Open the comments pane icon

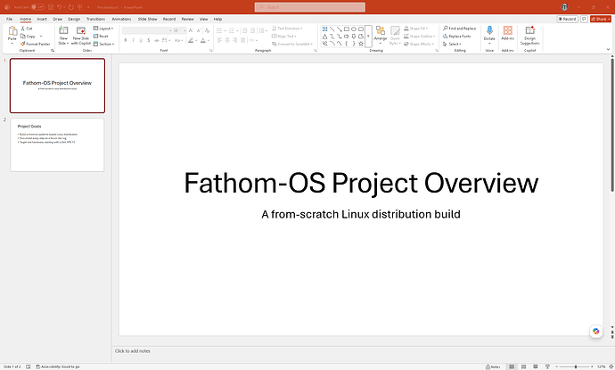[x=584, y=19]
